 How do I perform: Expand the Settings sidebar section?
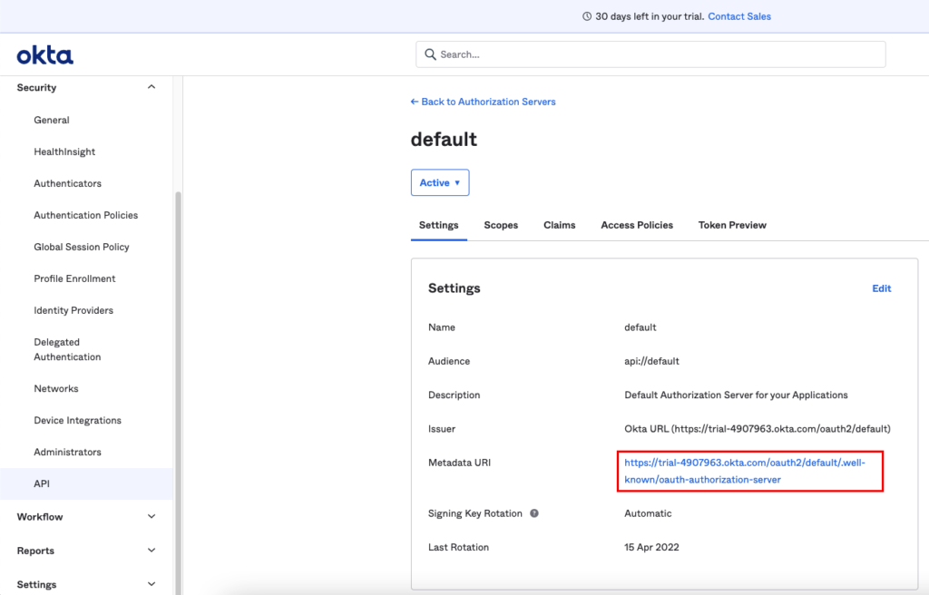pos(152,585)
